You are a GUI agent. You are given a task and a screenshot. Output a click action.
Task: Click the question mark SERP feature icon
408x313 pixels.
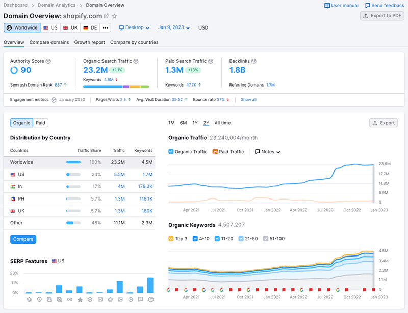(150, 300)
